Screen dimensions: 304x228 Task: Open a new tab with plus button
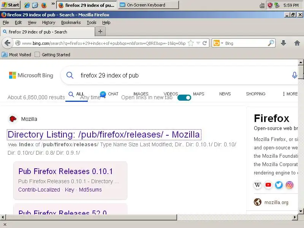100,32
